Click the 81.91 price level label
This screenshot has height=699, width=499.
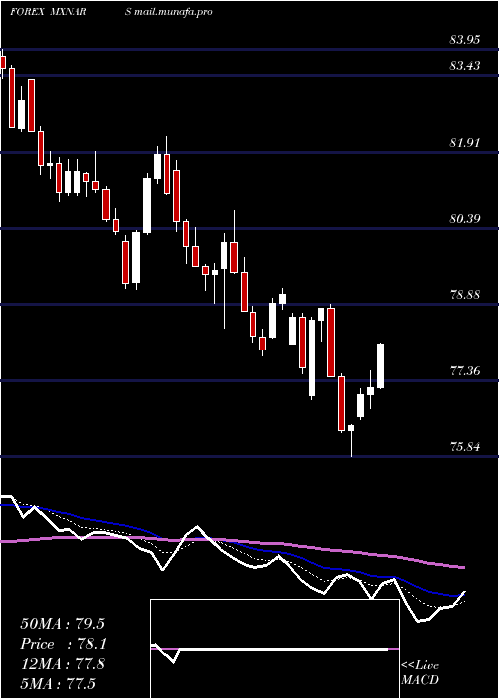[465, 143]
